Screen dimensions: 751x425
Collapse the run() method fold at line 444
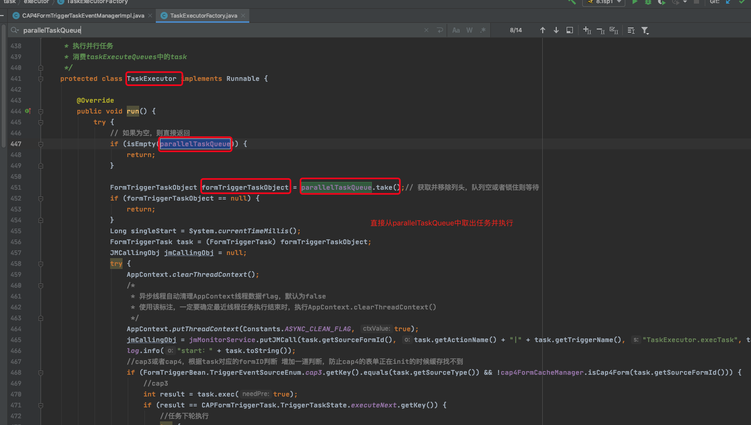pyautogui.click(x=41, y=111)
